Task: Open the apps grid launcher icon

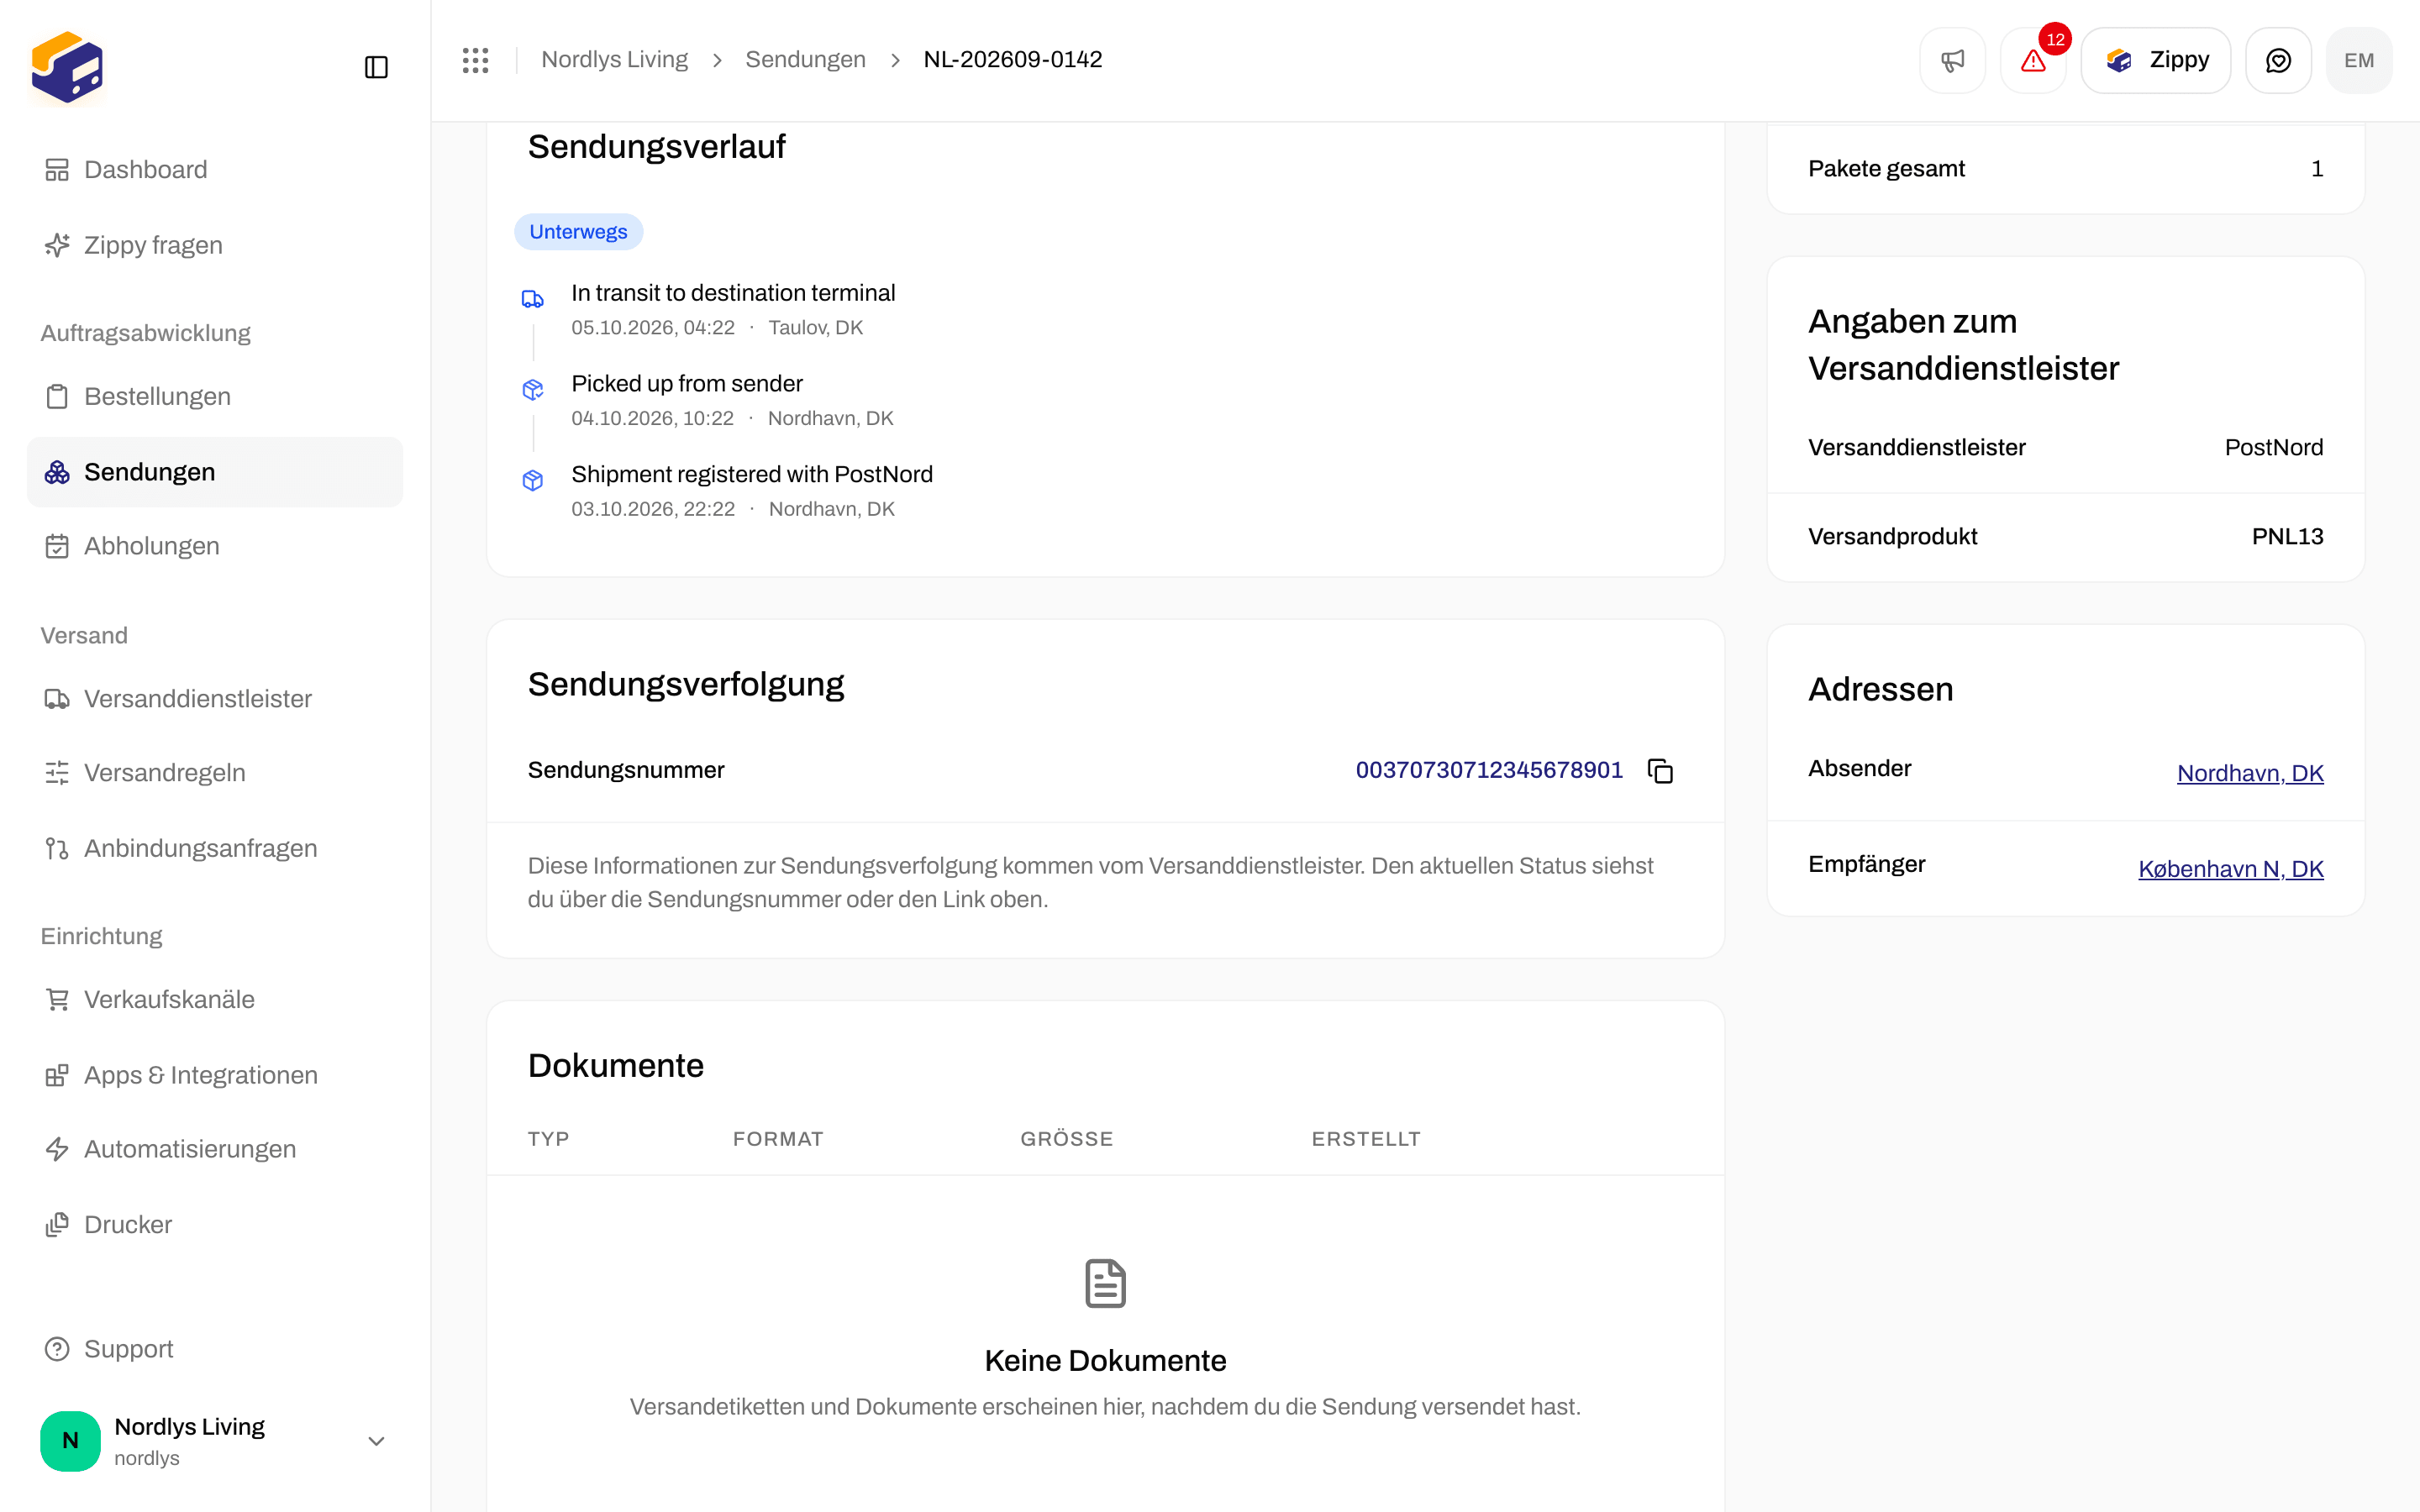Action: point(476,60)
